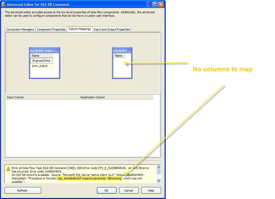This screenshot has height=199, width=275.
Task: Select the Column Mappings tab
Action: tap(80, 29)
